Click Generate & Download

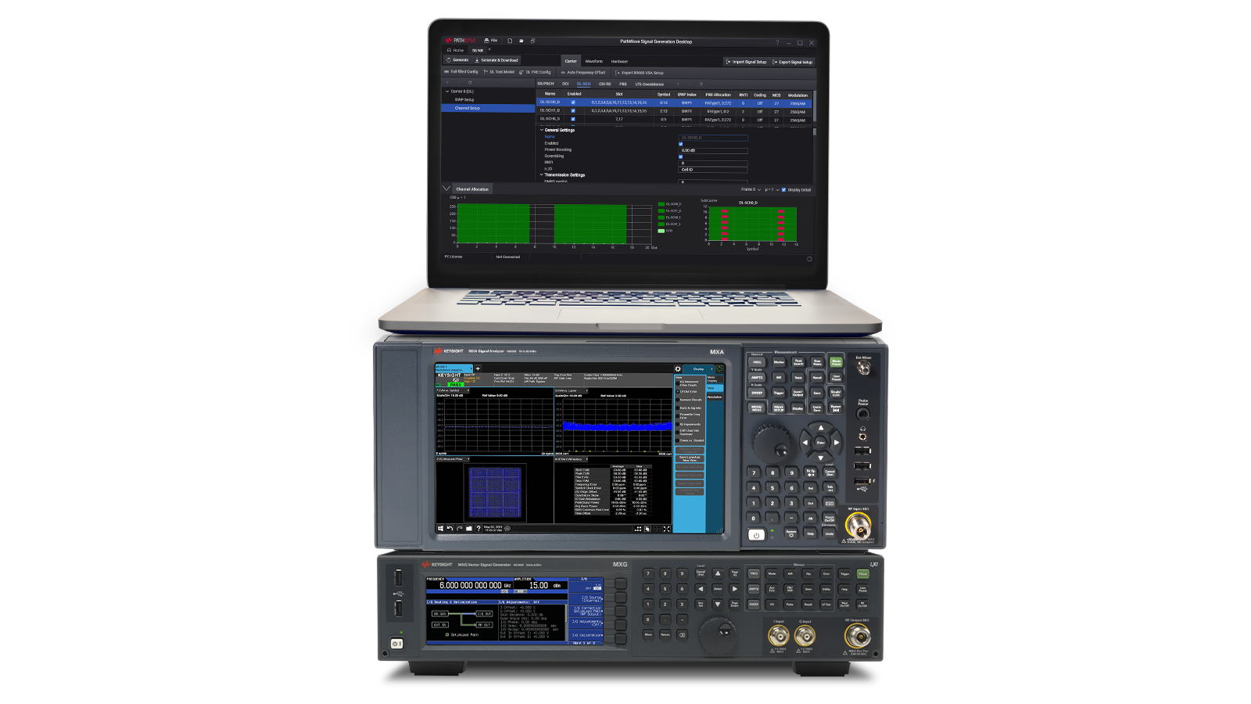pyautogui.click(x=496, y=59)
